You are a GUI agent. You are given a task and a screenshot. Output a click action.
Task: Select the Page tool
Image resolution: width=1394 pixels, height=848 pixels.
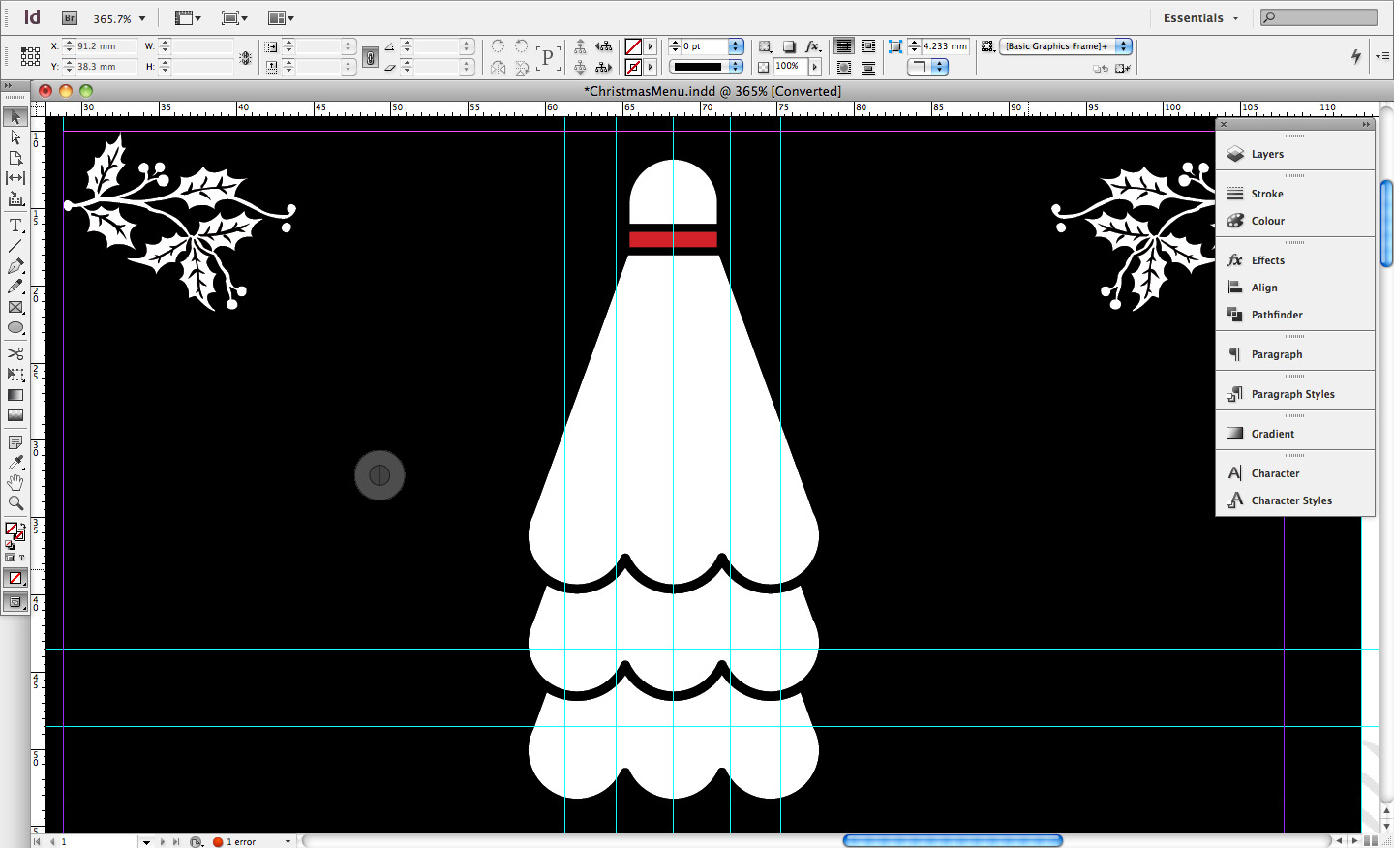15,158
